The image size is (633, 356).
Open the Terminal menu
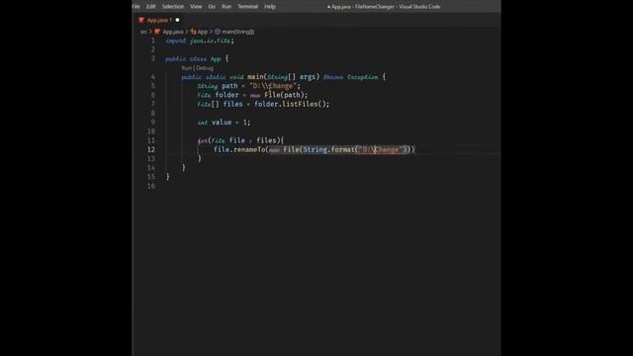pos(247,7)
